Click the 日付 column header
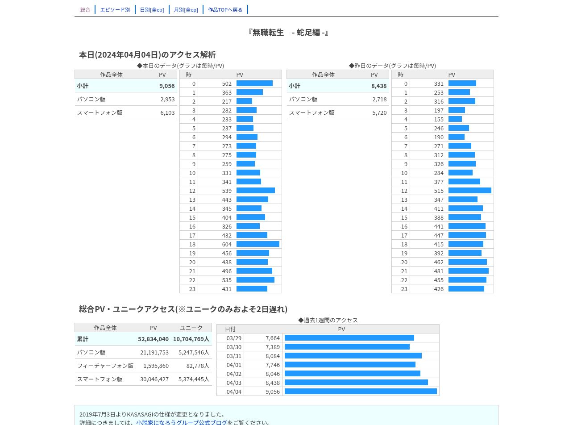The height and width of the screenshot is (425, 573). click(x=230, y=329)
